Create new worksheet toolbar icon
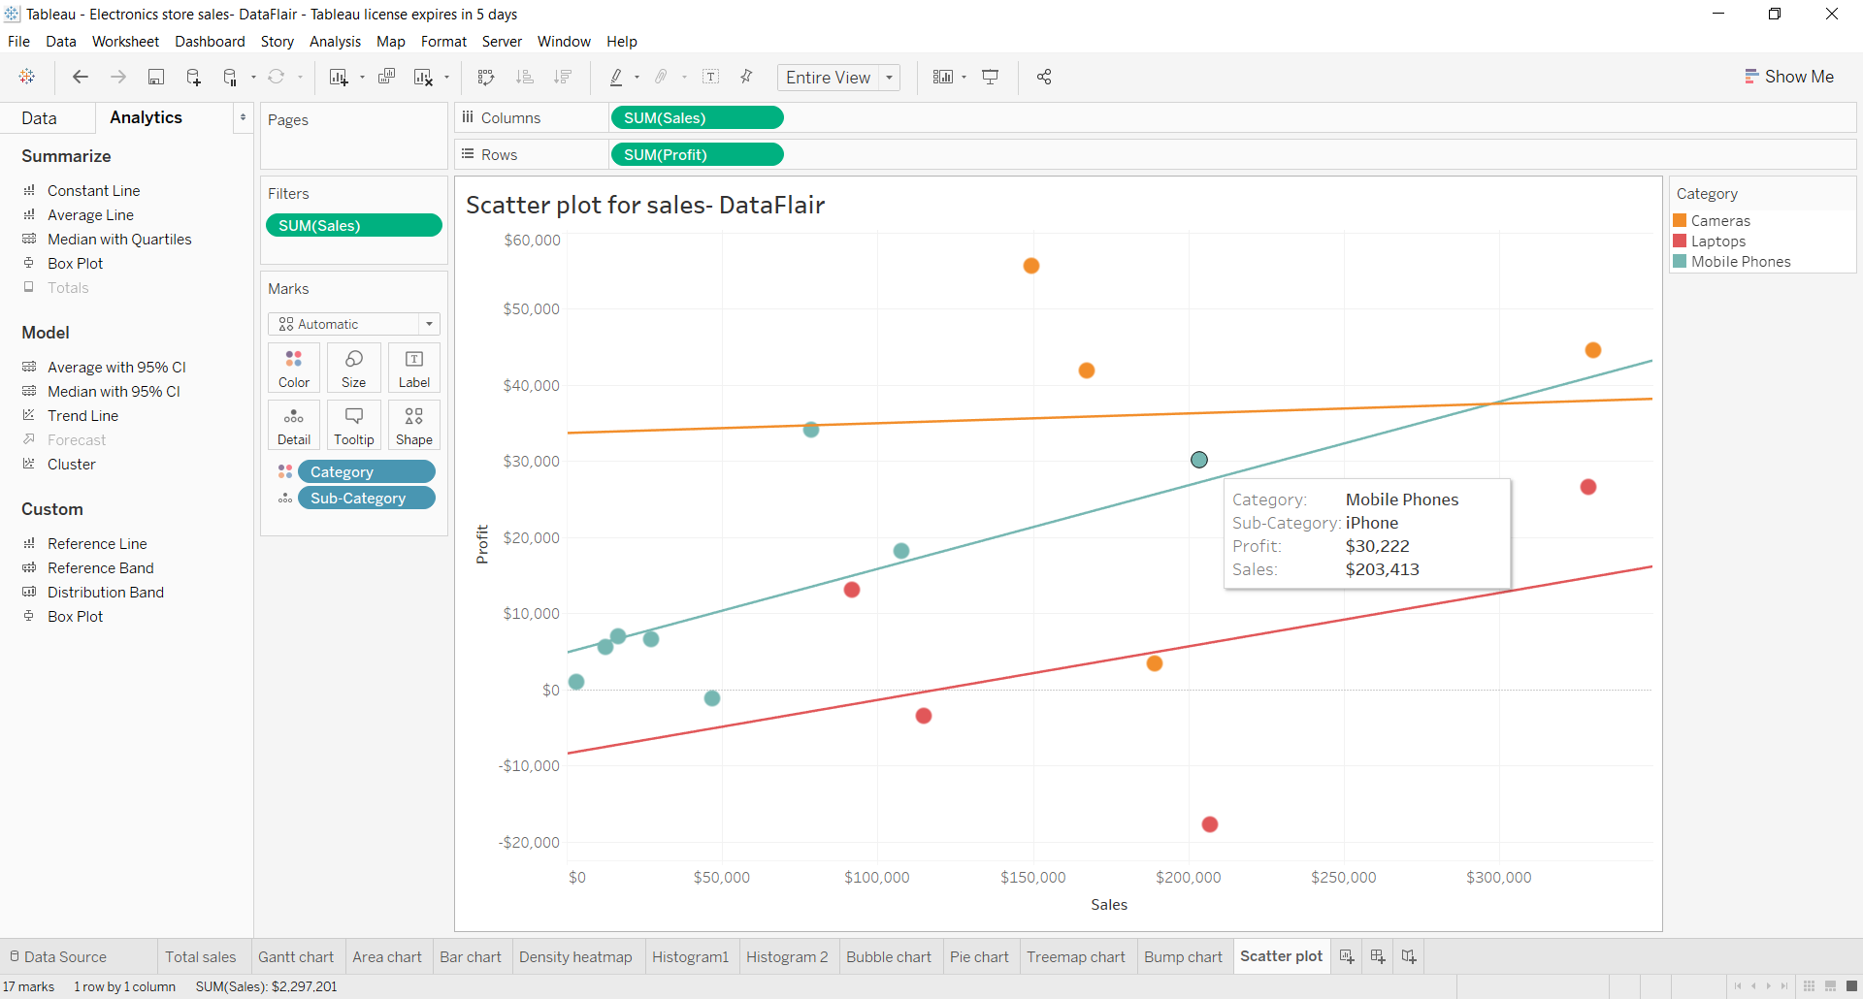 coord(338,77)
